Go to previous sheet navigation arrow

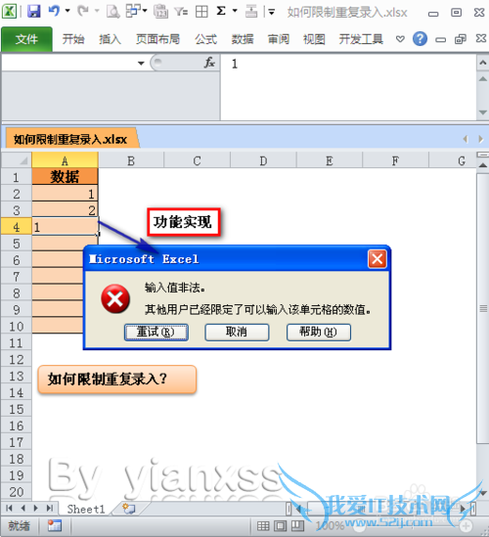click(23, 509)
